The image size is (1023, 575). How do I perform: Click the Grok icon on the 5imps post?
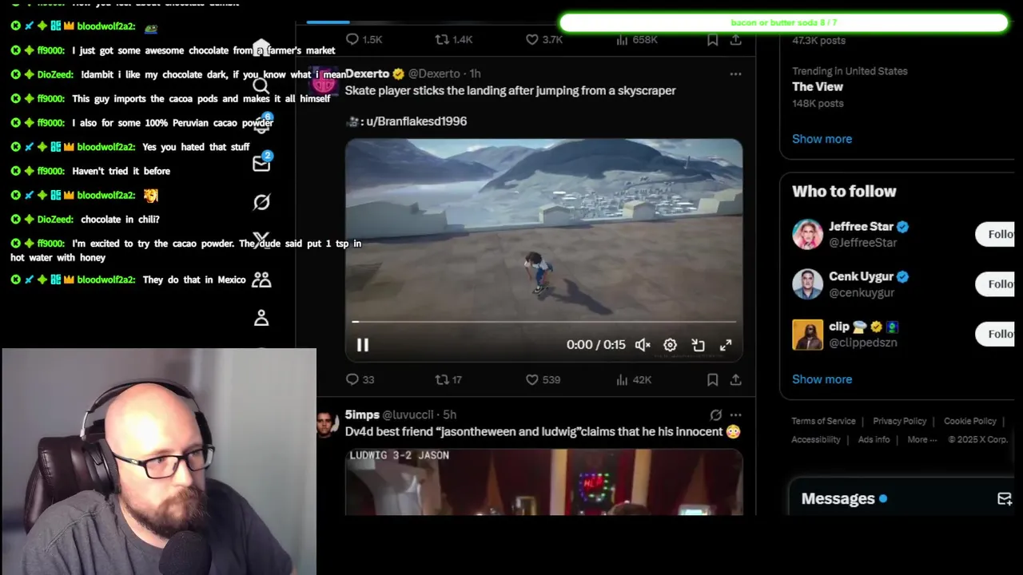click(x=715, y=414)
